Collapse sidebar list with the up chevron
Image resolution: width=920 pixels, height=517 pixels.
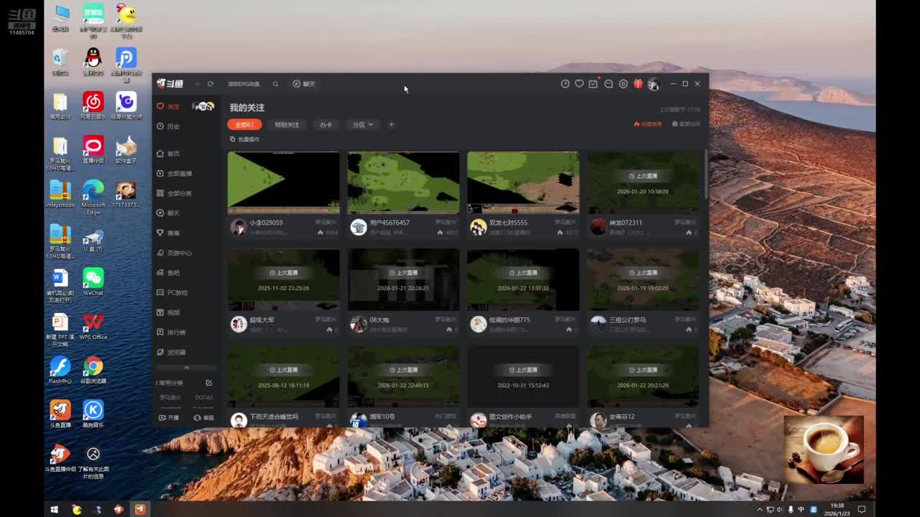[x=186, y=368]
